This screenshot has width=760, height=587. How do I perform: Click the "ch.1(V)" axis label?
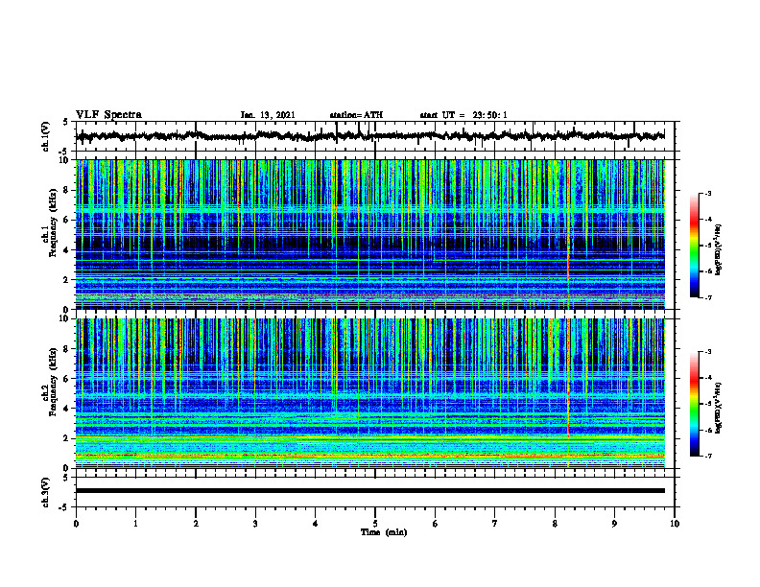[x=46, y=136]
